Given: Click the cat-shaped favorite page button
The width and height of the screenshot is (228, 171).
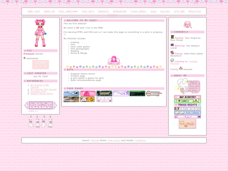Looking at the screenshot, I should (154, 93).
